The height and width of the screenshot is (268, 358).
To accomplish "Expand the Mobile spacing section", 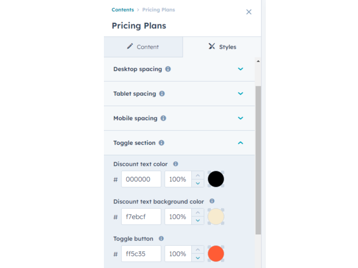I will (240, 118).
